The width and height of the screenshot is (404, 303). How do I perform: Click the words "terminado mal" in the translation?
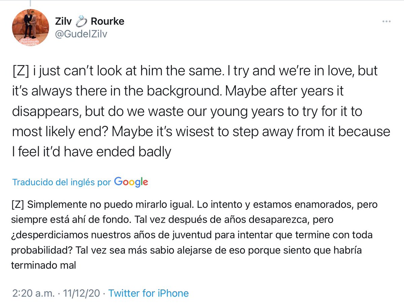tap(44, 265)
